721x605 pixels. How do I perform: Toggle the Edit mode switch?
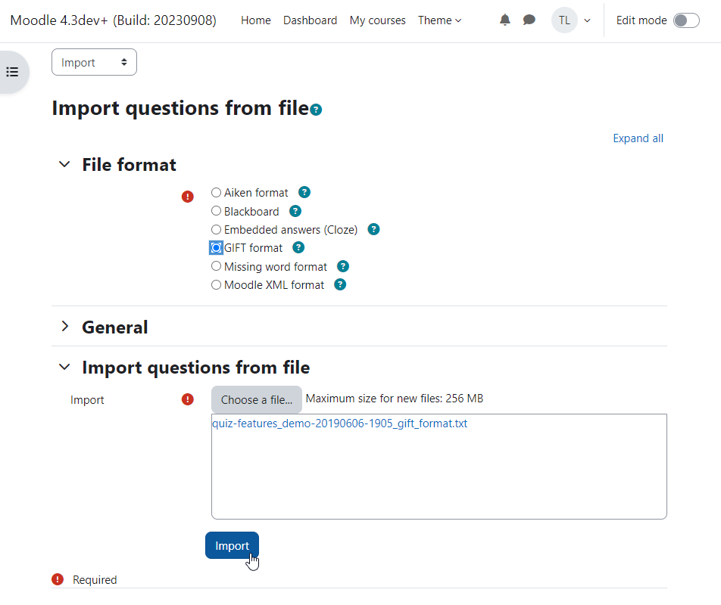coord(686,20)
